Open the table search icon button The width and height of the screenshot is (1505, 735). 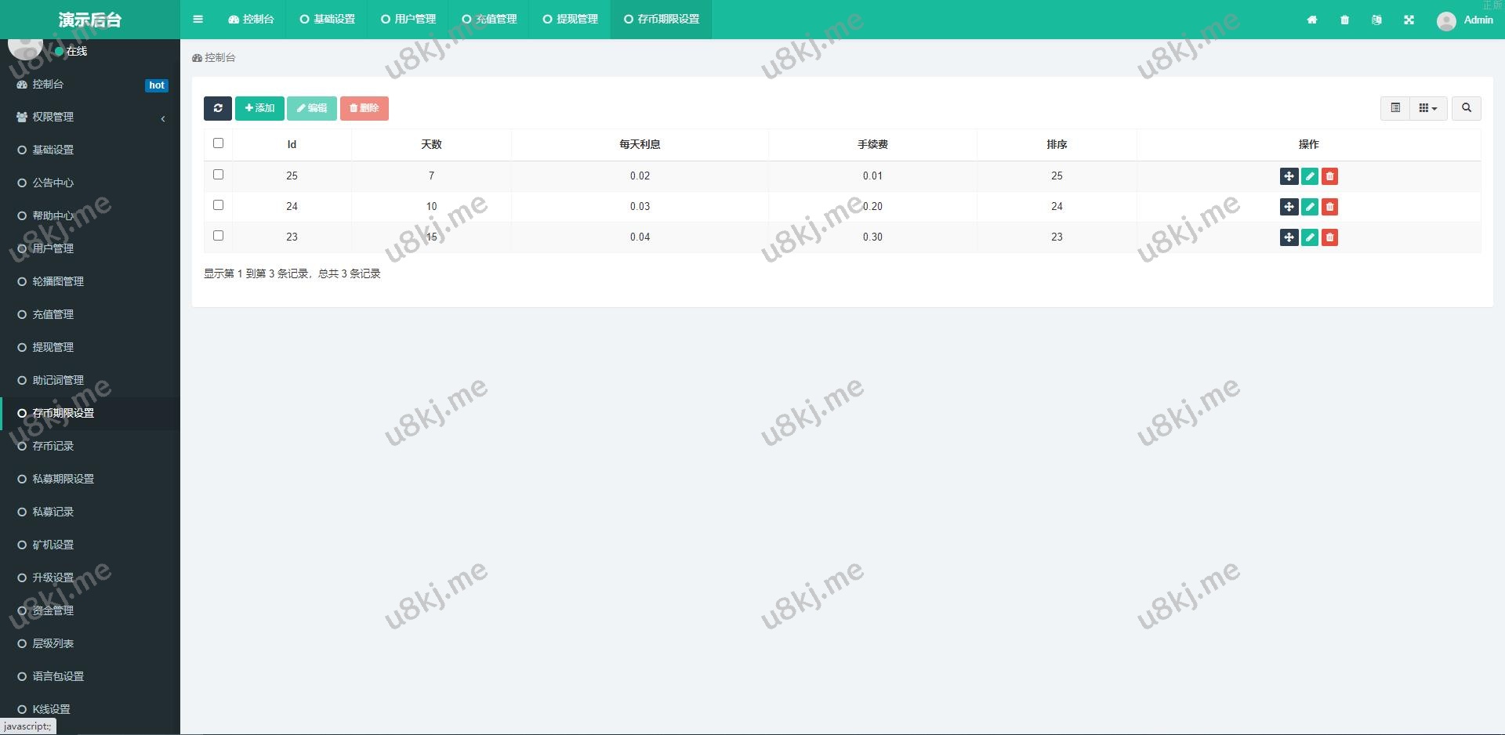(1466, 108)
